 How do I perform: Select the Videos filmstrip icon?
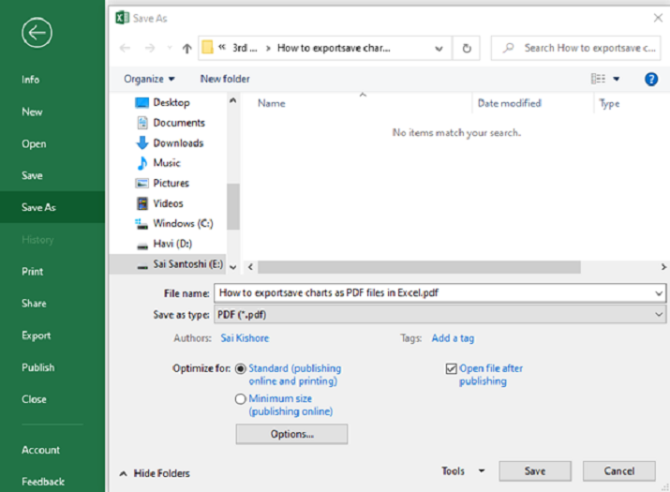pyautogui.click(x=142, y=203)
